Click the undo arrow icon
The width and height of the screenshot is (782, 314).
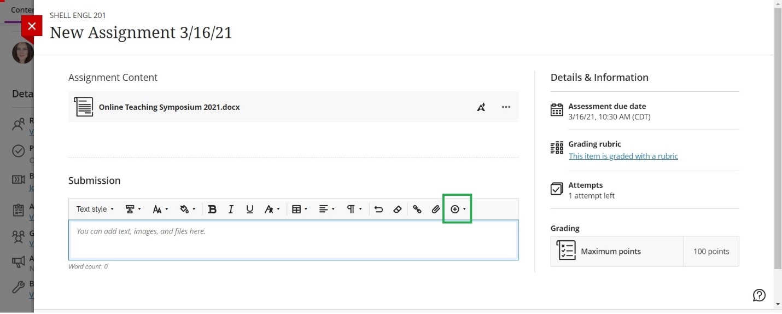pos(378,209)
